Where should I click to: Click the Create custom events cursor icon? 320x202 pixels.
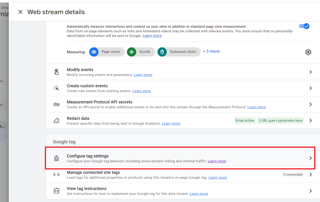coord(56,88)
